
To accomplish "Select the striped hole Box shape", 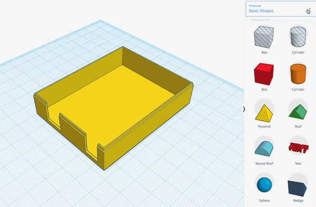I will click(x=264, y=37).
